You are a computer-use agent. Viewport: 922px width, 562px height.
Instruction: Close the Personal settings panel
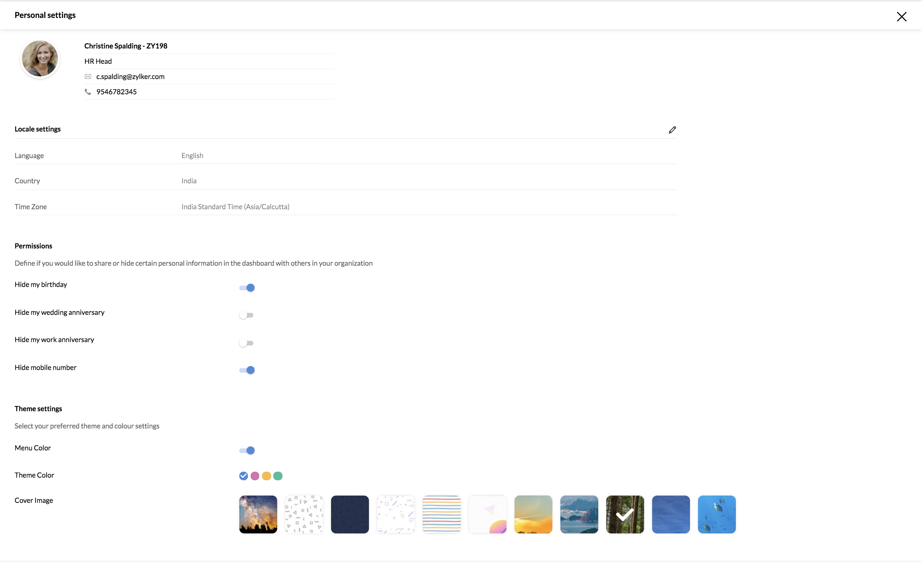[901, 17]
